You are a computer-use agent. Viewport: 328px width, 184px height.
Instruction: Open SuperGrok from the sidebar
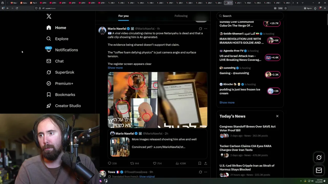[60, 72]
